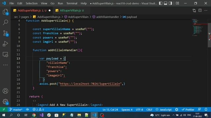Open changes compare icon in editor toolbar
This screenshot has width=211, height=118.
tap(194, 10)
